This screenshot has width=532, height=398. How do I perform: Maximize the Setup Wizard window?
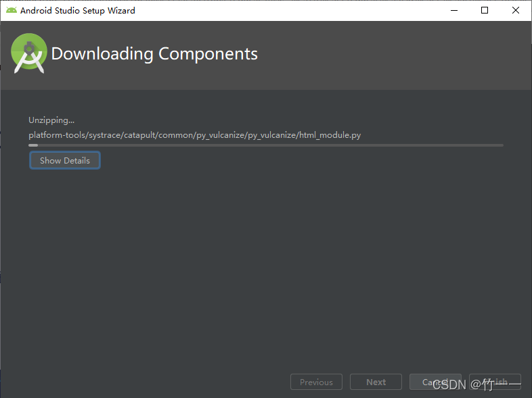(485, 11)
